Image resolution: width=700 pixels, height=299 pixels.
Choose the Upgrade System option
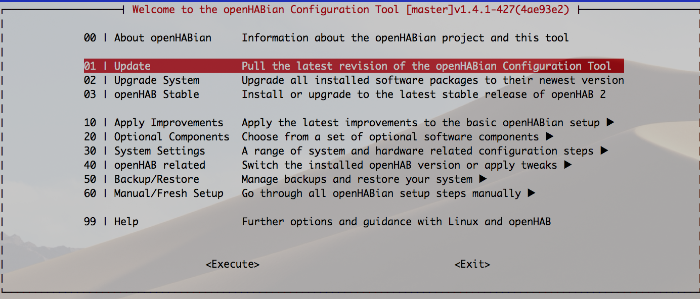(x=156, y=80)
